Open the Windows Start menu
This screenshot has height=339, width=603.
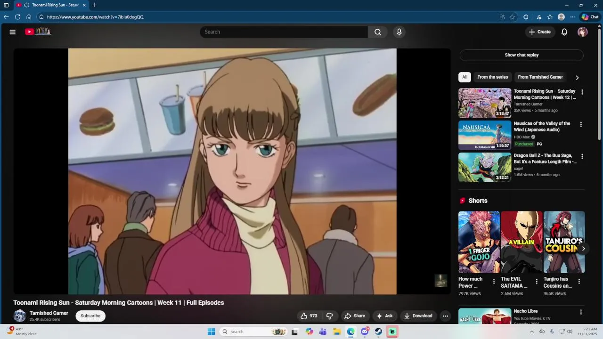tap(212, 331)
